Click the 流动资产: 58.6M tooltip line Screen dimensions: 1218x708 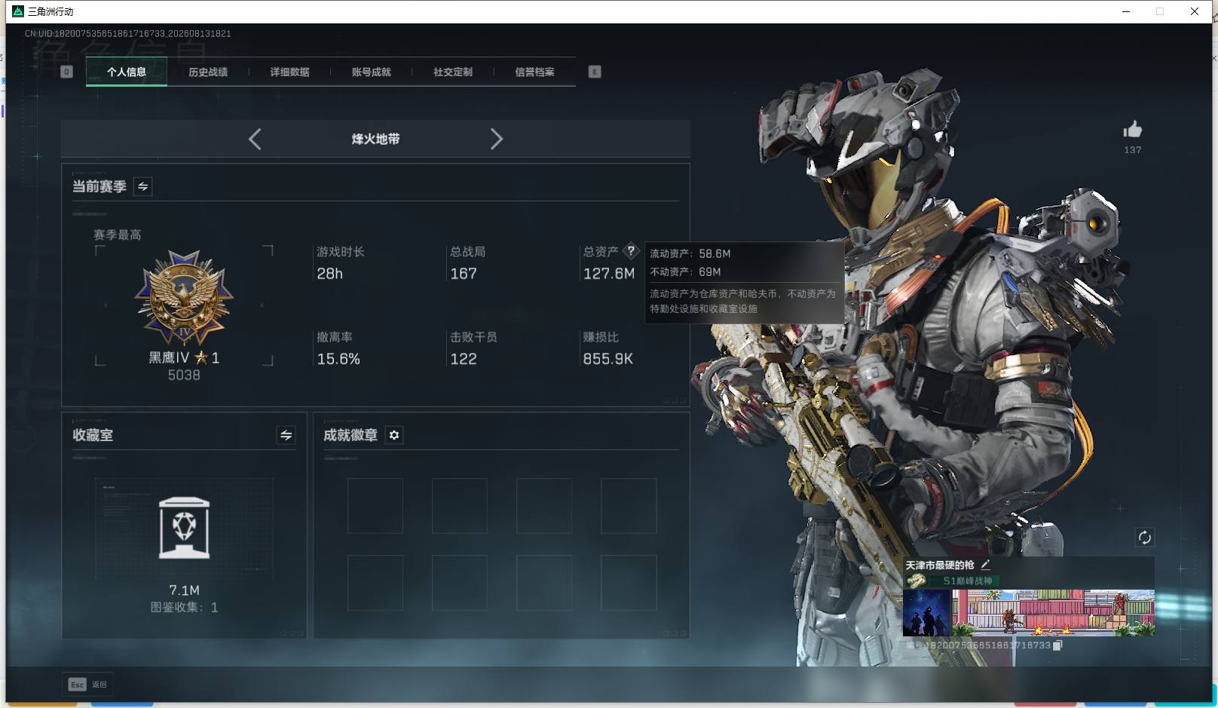point(690,253)
